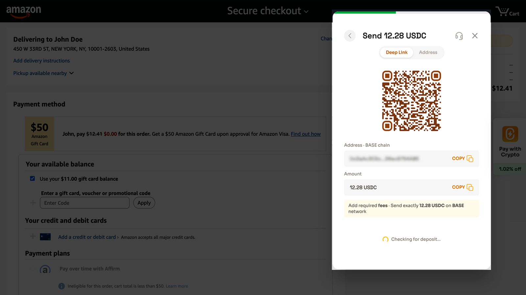
Task: Click the credit card image icon
Action: [45, 237]
